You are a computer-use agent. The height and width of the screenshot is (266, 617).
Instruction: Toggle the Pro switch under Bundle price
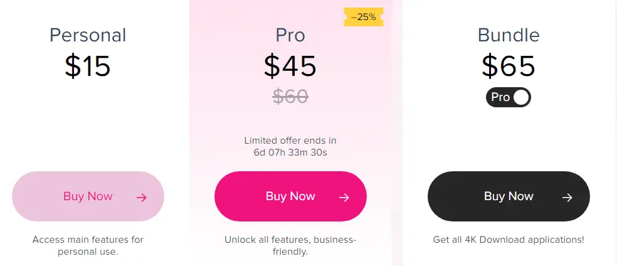pos(509,97)
